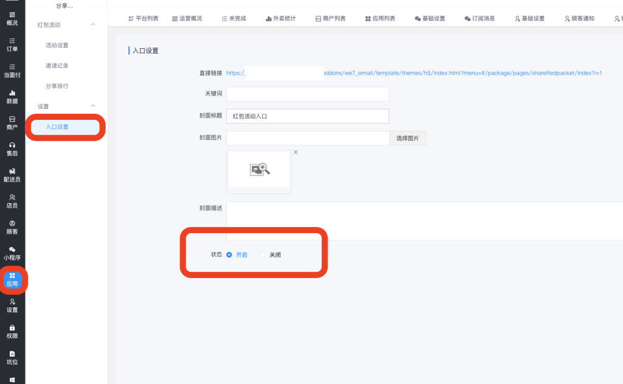Select the 商户 merchant sidebar icon
Viewport: 623px width, 384px height.
pos(12,122)
